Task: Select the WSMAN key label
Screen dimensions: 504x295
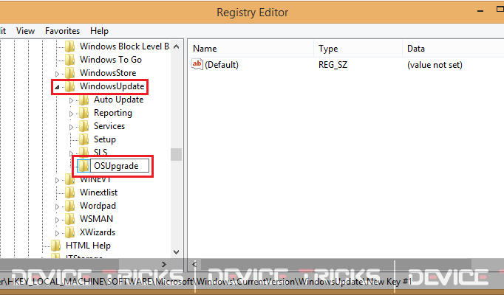Action: pyautogui.click(x=96, y=219)
